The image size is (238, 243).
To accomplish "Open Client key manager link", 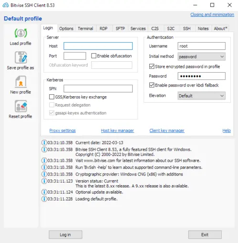I will [167, 131].
